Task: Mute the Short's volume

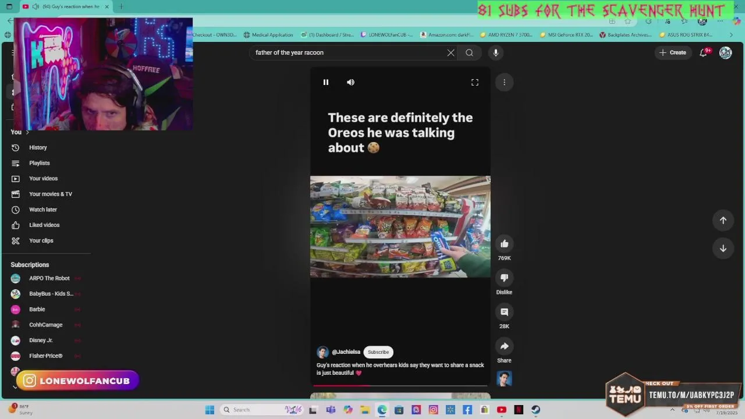Action: (x=350, y=82)
